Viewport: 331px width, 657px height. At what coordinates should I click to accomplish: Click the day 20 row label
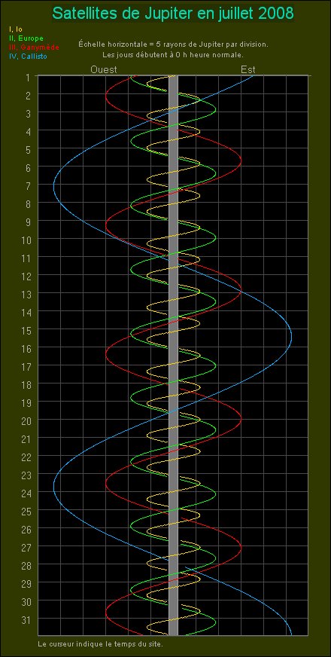coord(26,420)
